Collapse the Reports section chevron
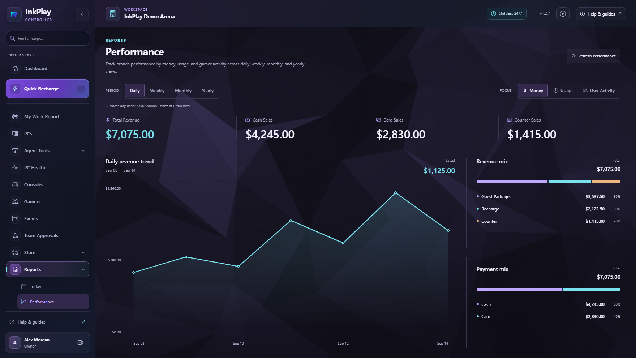This screenshot has height=358, width=636. 83,269
